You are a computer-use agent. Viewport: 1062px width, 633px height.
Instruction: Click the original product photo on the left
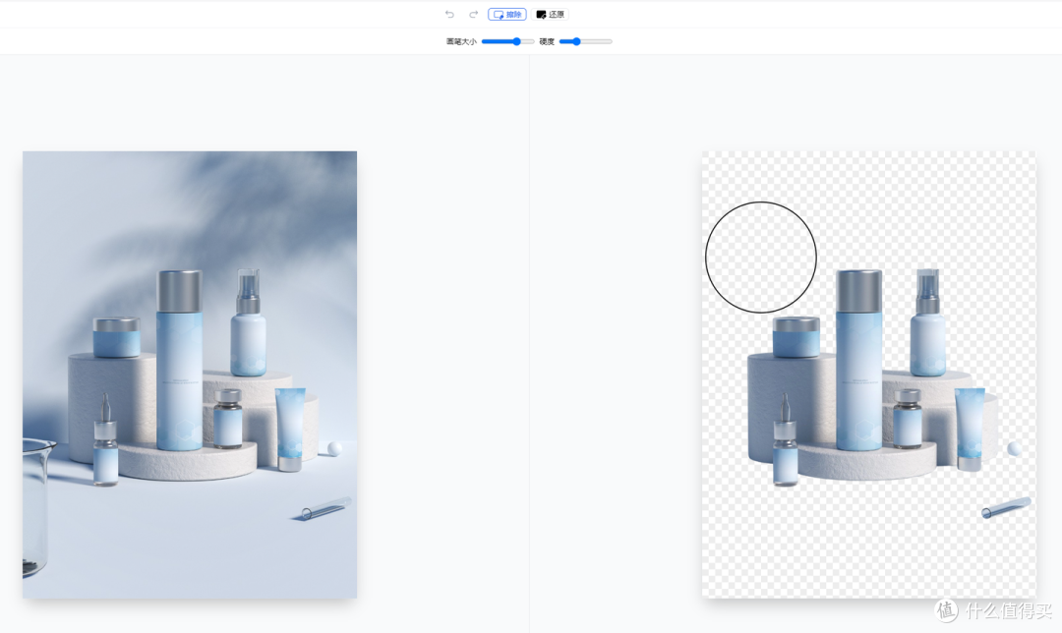(190, 374)
